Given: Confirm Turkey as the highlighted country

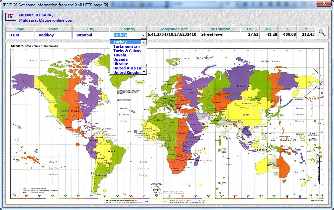Looking at the screenshot, I should click(x=120, y=42).
